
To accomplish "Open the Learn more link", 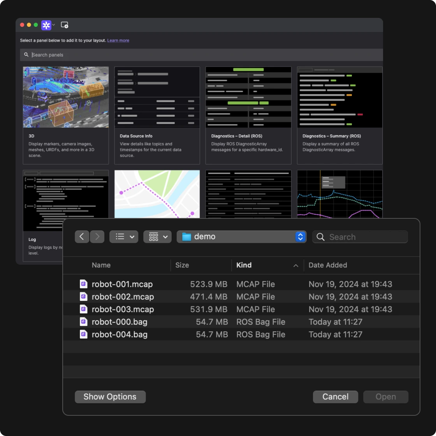I will 118,40.
